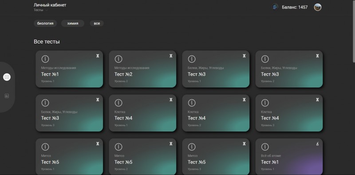Open Тест №4 title on Уровень 1 card

[x=123, y=118]
